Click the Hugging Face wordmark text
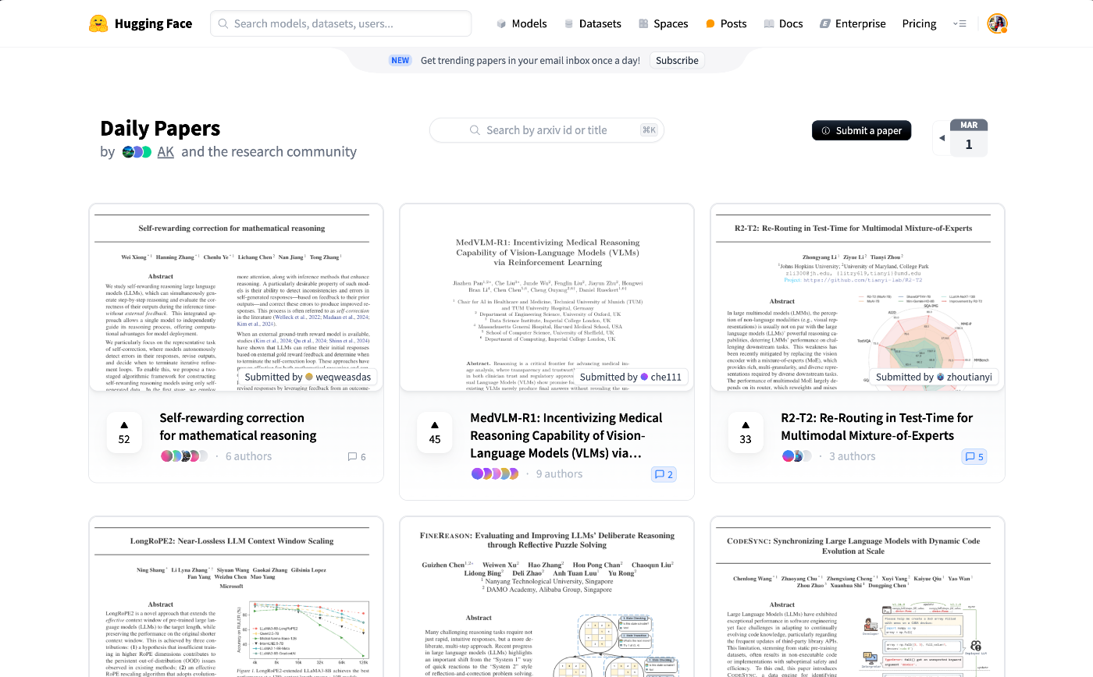This screenshot has height=677, width=1093. click(153, 23)
